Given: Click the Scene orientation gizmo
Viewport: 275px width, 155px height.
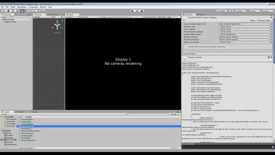Looking at the screenshot, I should pyautogui.click(x=57, y=26).
